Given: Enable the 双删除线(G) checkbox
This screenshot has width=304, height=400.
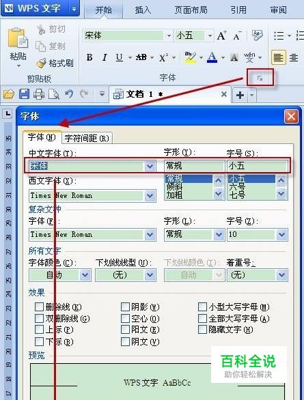Looking at the screenshot, I should pos(39,318).
